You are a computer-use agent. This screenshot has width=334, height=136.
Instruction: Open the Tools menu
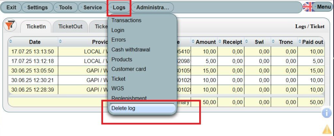coord(65,8)
